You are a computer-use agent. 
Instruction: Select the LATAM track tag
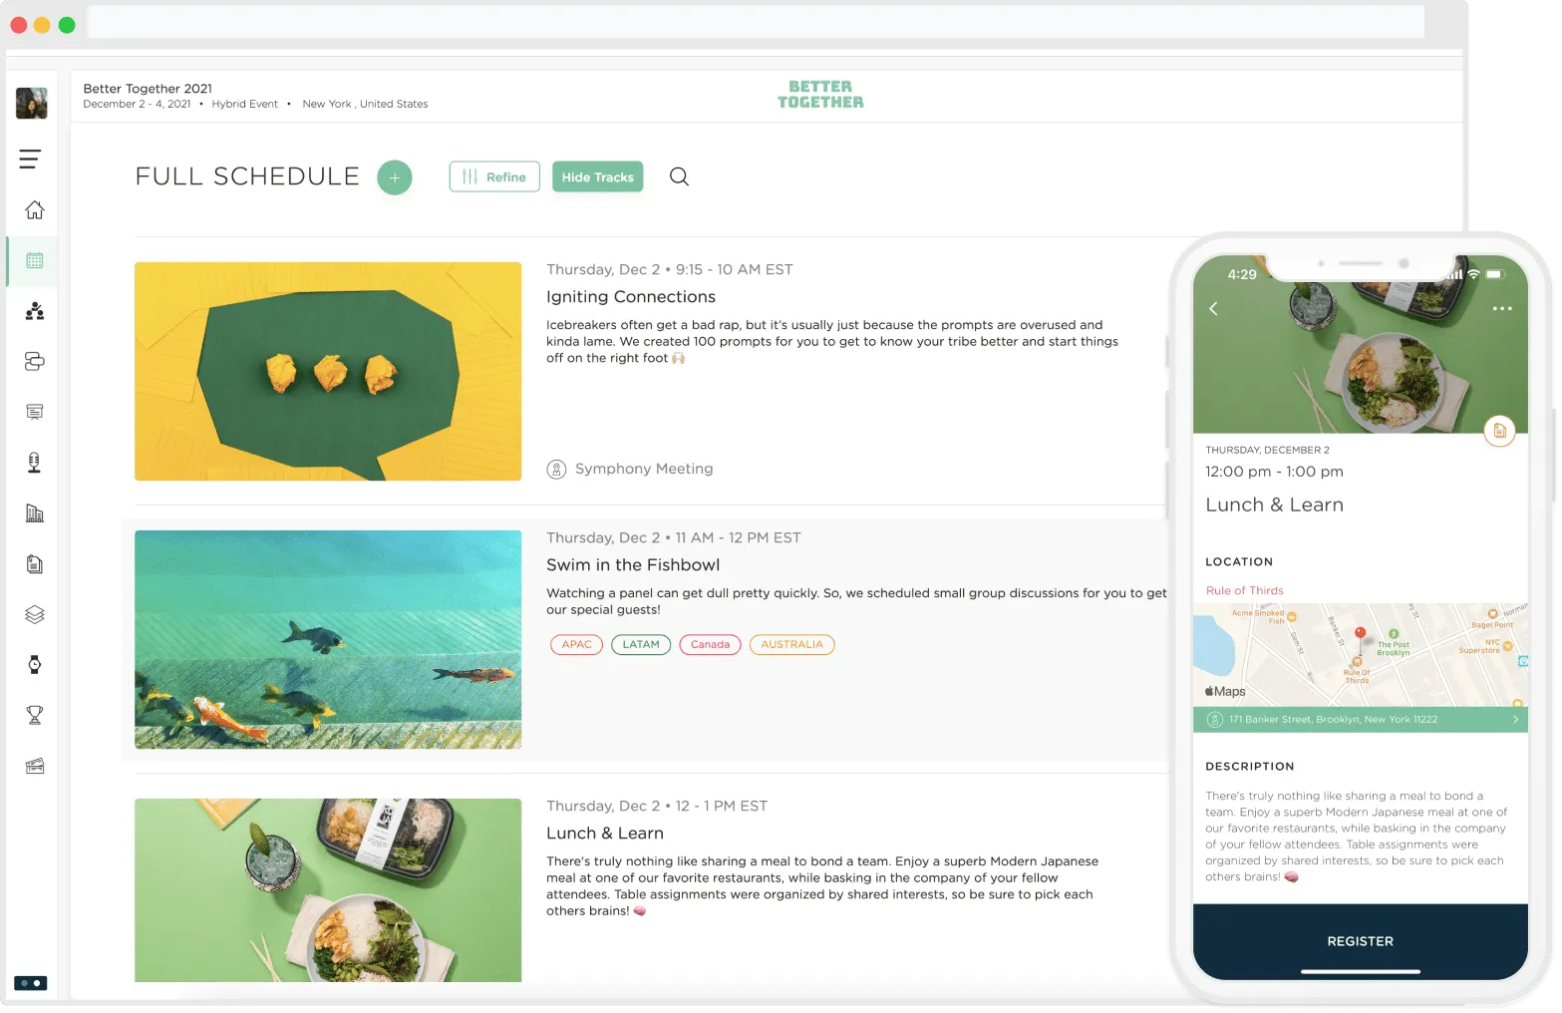pyautogui.click(x=641, y=644)
